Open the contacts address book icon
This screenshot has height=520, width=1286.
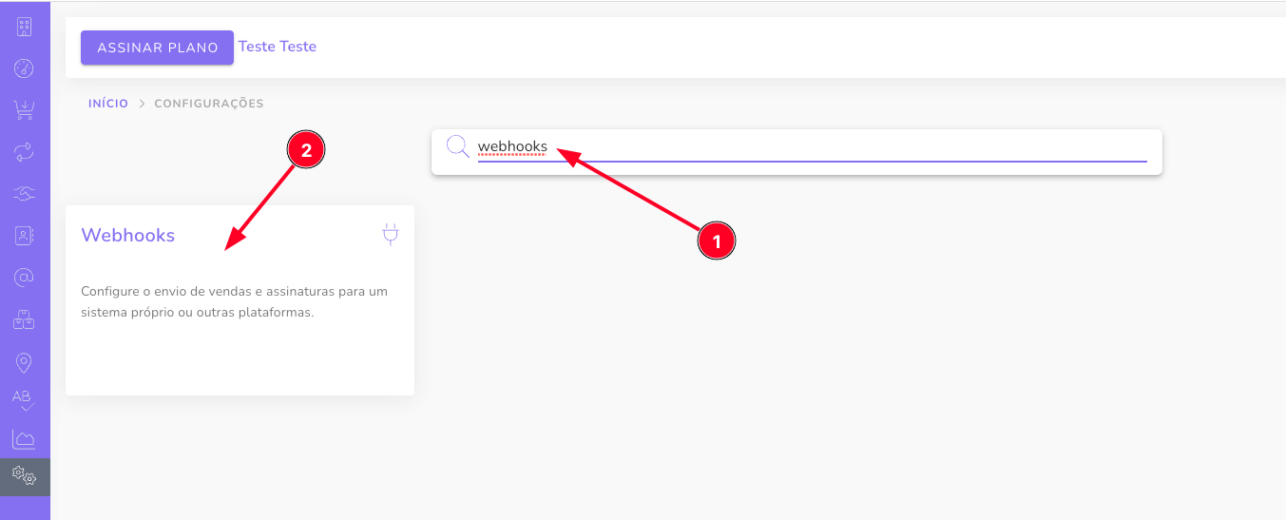(x=24, y=236)
